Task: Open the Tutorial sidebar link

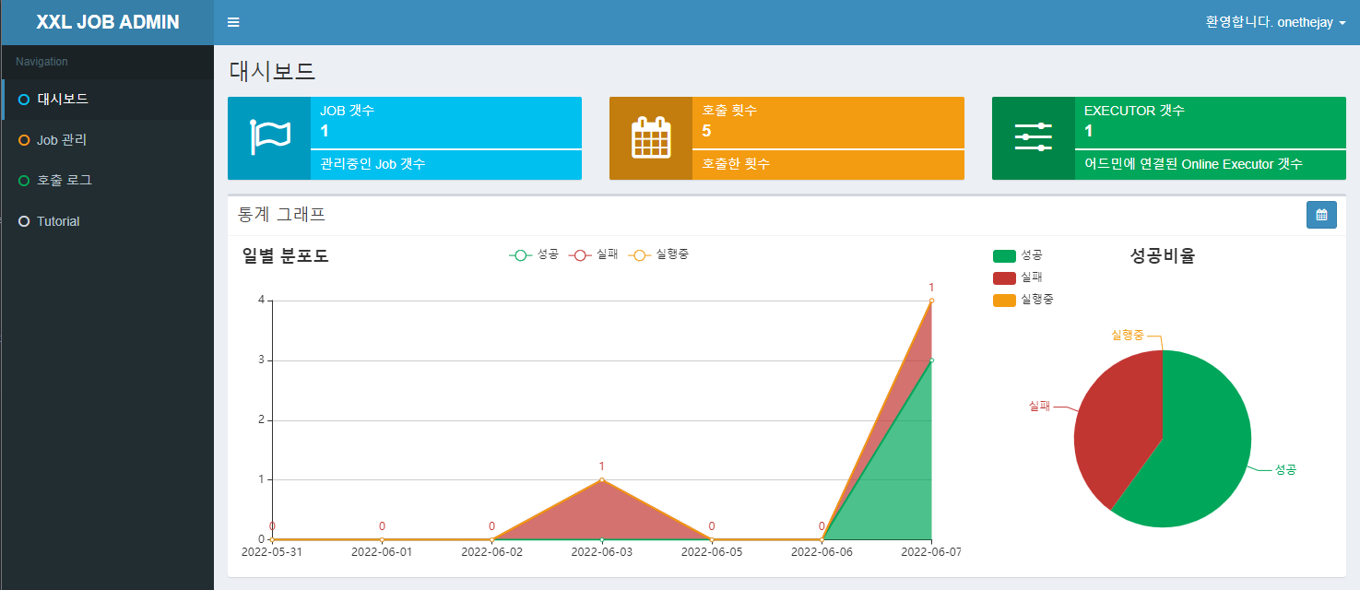Action: [107, 221]
